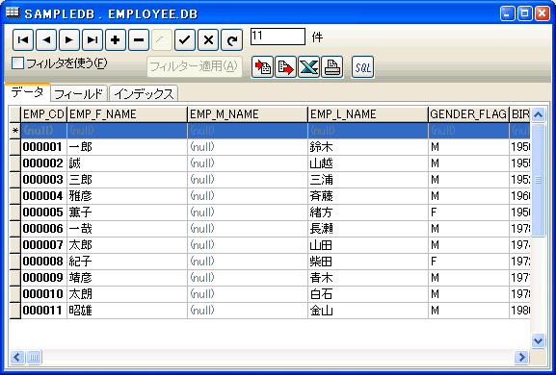
Task: Click the last name cell 鈴木
Action: point(368,147)
